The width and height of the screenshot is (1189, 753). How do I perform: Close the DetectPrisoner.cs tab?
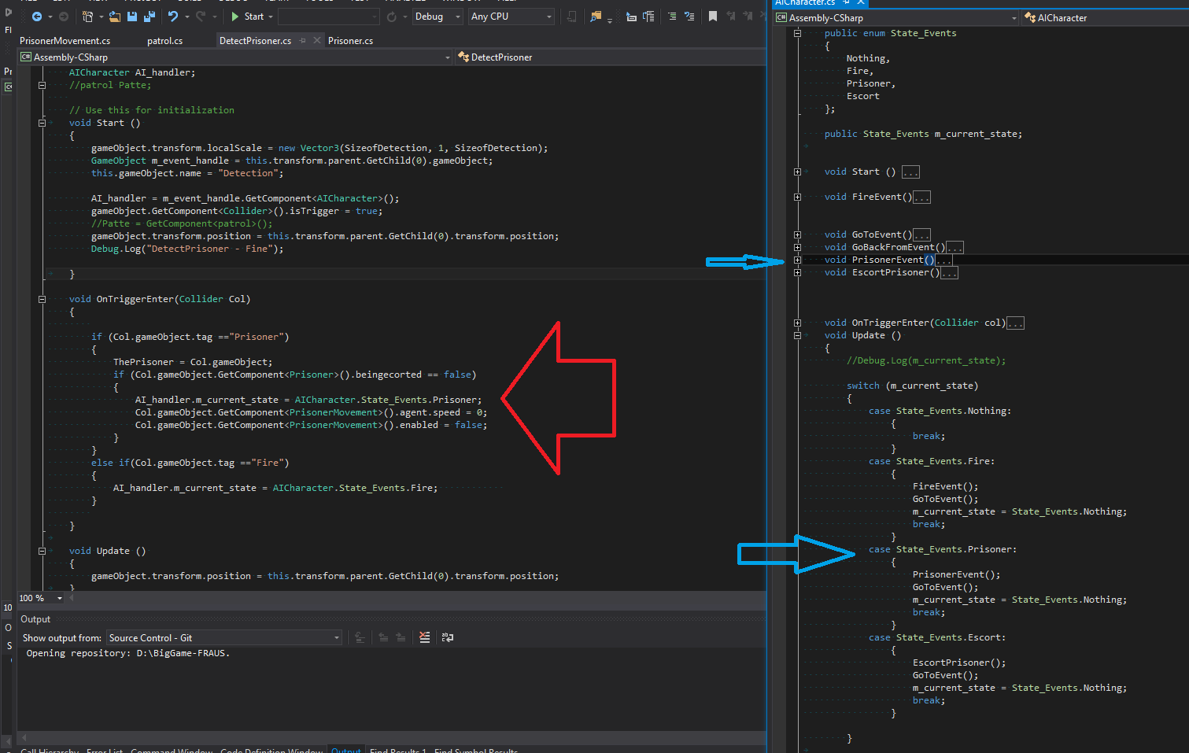(x=317, y=40)
